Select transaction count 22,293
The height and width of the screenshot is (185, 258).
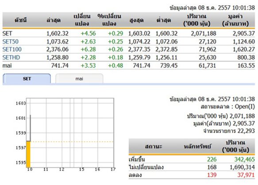246,131
